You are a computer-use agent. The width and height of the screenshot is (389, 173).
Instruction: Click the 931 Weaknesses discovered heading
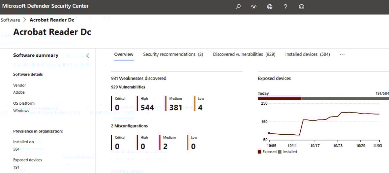coord(139,78)
